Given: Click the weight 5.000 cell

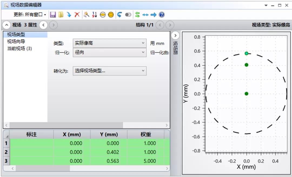Looking at the screenshot, I should point(146,161).
